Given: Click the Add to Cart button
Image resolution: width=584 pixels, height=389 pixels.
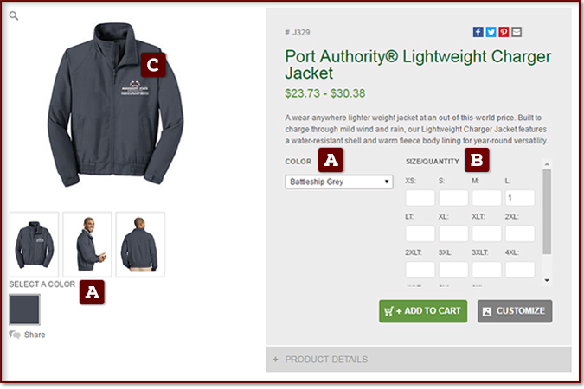Looking at the screenshot, I should point(423,311).
